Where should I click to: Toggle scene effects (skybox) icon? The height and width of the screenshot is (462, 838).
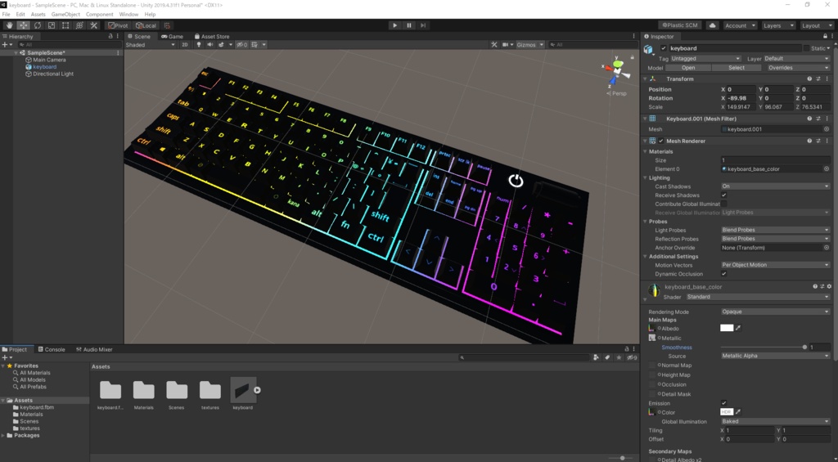[x=221, y=45]
